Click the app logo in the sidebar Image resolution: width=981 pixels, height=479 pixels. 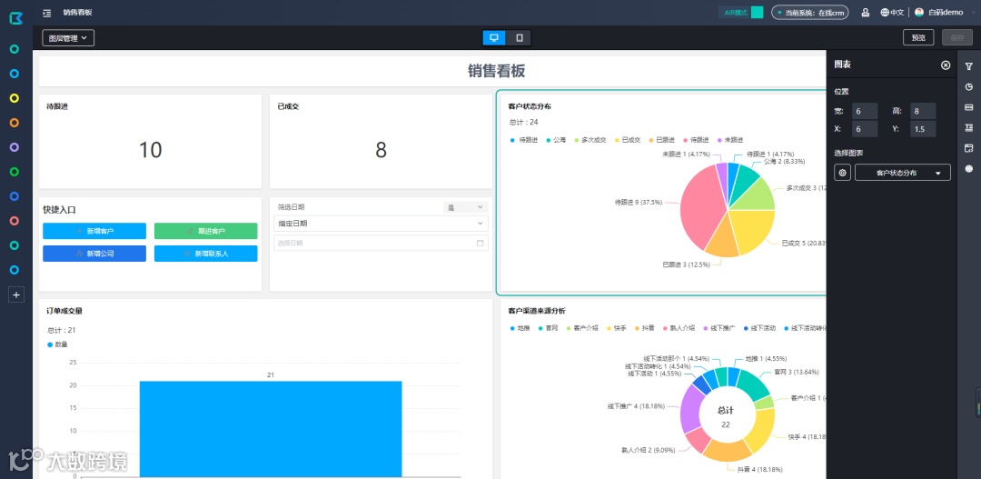coord(15,18)
